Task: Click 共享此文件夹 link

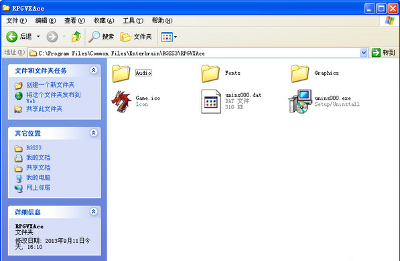Action: point(44,109)
